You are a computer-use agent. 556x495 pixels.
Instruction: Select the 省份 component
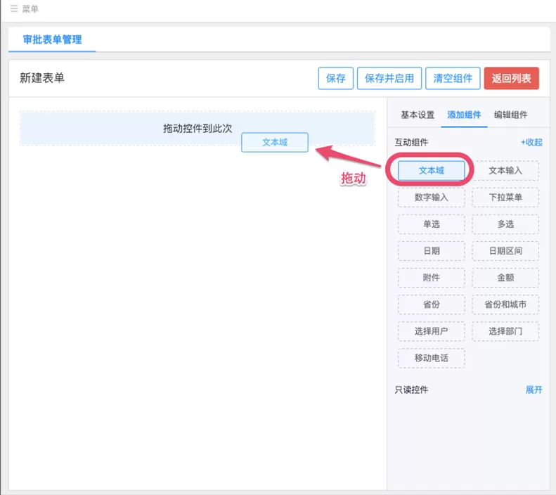[x=431, y=304]
